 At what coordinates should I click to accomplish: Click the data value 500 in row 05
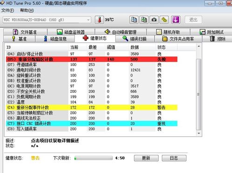[x=134, y=59]
